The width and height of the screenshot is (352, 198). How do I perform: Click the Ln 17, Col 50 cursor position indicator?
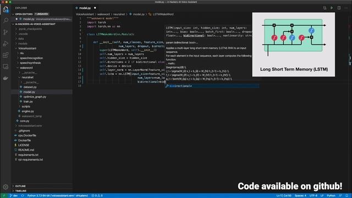click(284, 196)
